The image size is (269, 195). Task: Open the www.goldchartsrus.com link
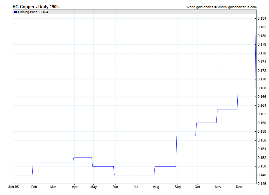238,7
